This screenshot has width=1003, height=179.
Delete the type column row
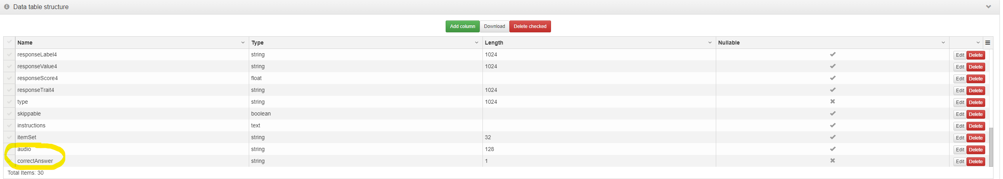tap(976, 103)
